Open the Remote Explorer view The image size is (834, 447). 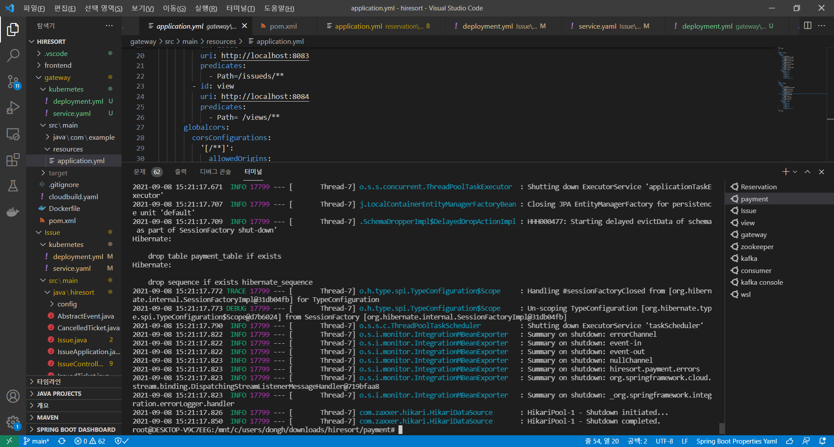tap(13, 135)
